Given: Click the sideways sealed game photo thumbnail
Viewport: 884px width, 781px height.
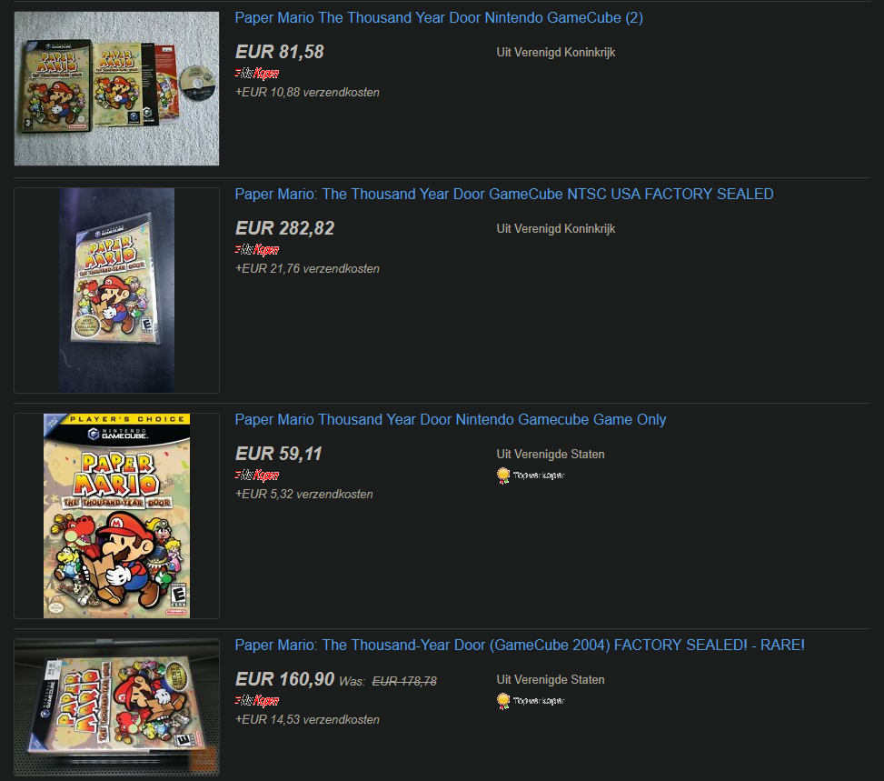Looking at the screenshot, I should tap(116, 707).
